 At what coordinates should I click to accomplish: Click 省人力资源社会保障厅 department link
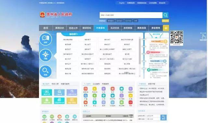[x=107, y=49]
